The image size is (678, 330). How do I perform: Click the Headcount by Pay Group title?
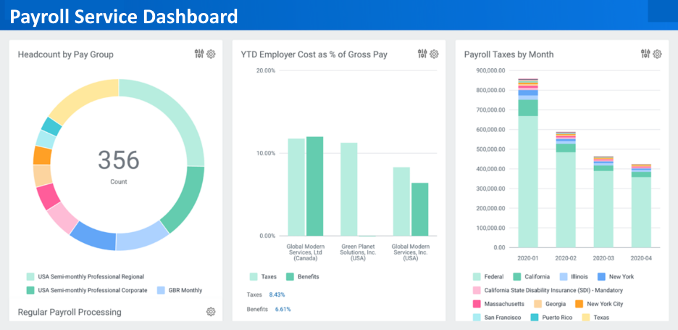tap(66, 54)
